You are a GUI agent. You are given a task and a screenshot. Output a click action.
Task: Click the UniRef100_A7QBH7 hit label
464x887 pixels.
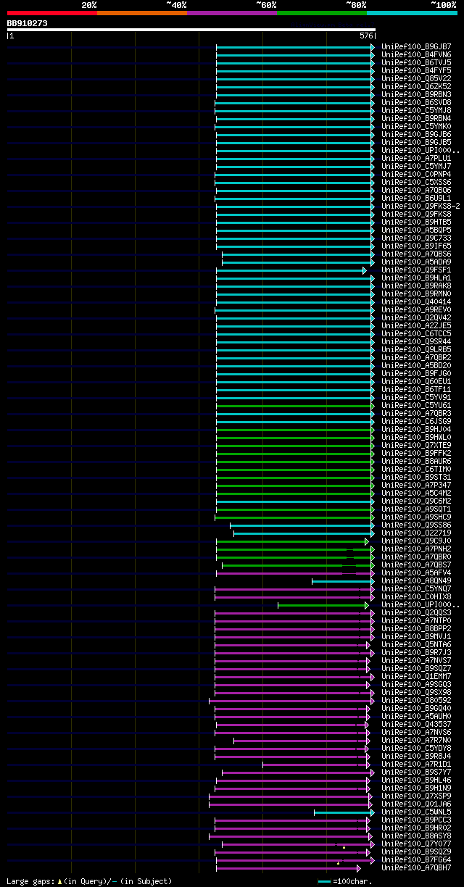[x=416, y=867]
